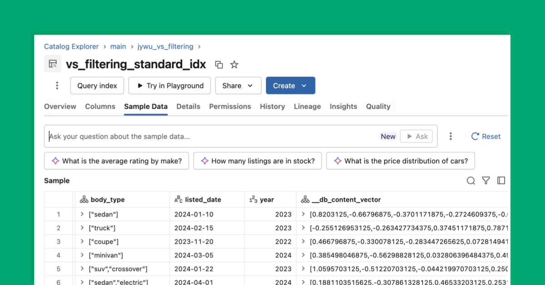Open the three-dot menu next to Ask
This screenshot has height=285, width=545.
coord(450,136)
